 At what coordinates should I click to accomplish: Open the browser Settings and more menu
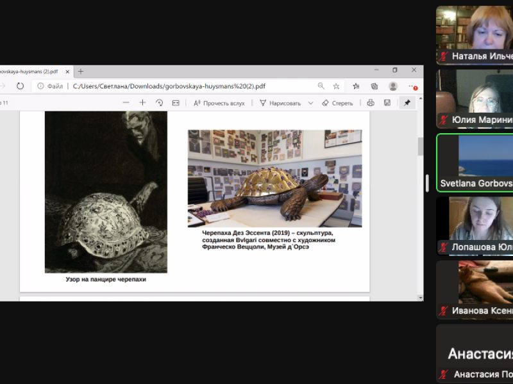[x=412, y=86]
